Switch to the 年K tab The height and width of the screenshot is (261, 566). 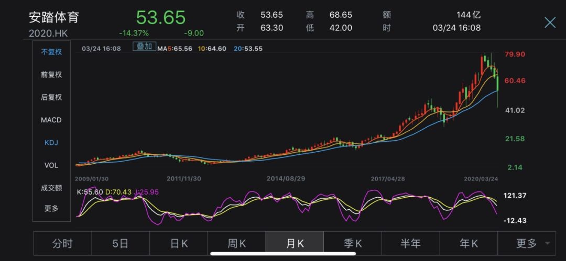pyautogui.click(x=469, y=244)
